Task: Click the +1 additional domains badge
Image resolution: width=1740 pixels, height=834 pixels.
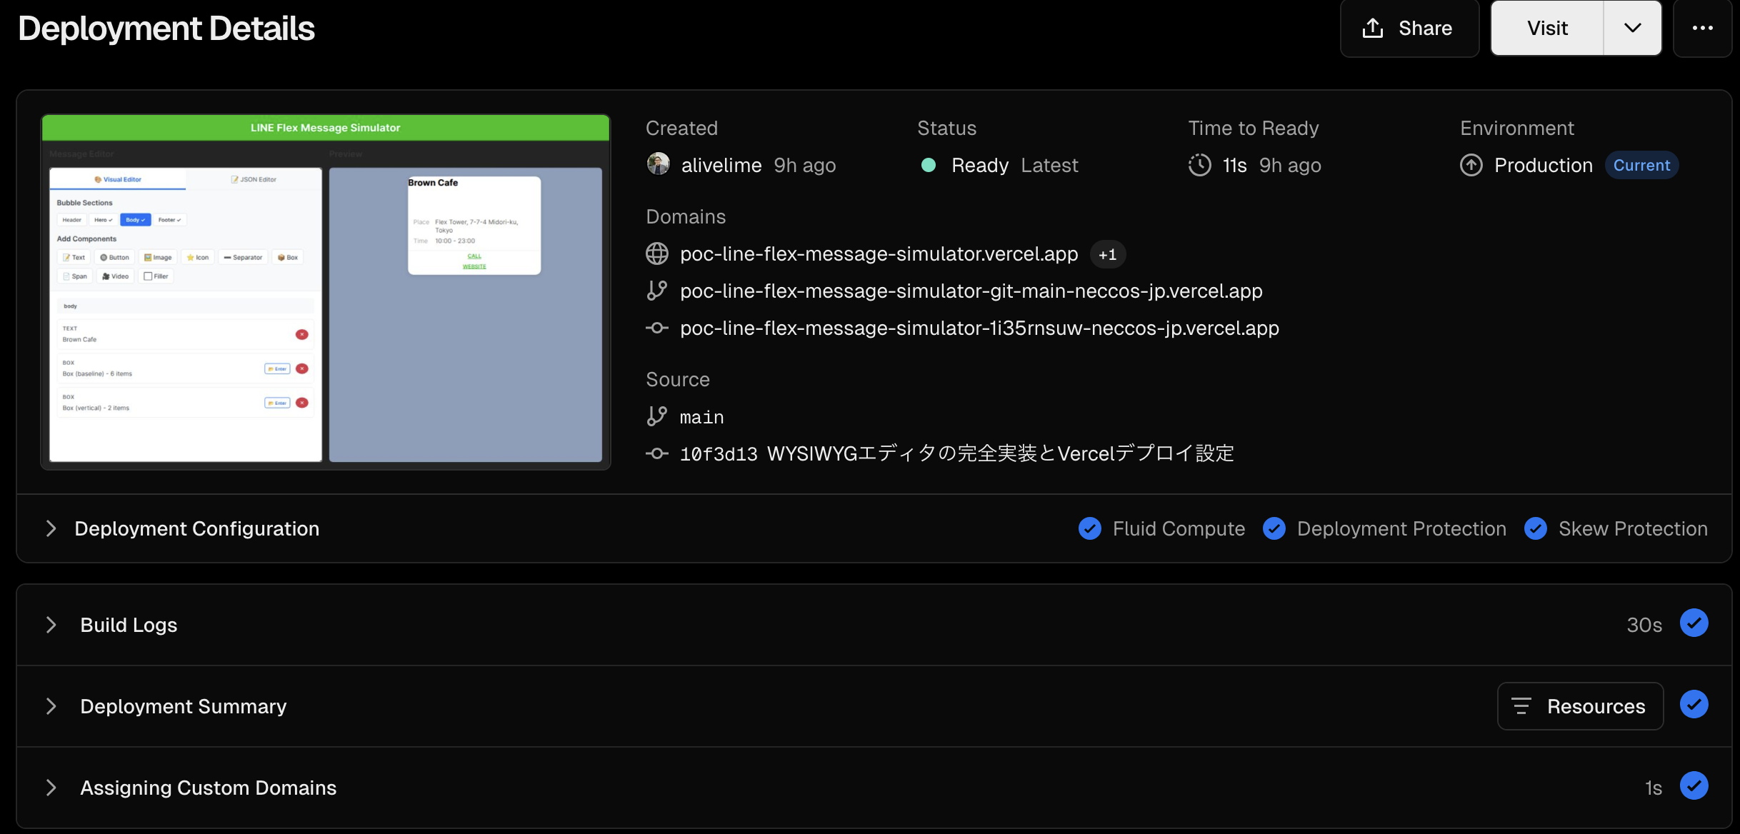Action: click(x=1107, y=255)
